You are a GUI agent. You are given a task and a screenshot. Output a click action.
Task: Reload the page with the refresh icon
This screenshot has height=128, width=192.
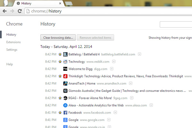point(20,11)
